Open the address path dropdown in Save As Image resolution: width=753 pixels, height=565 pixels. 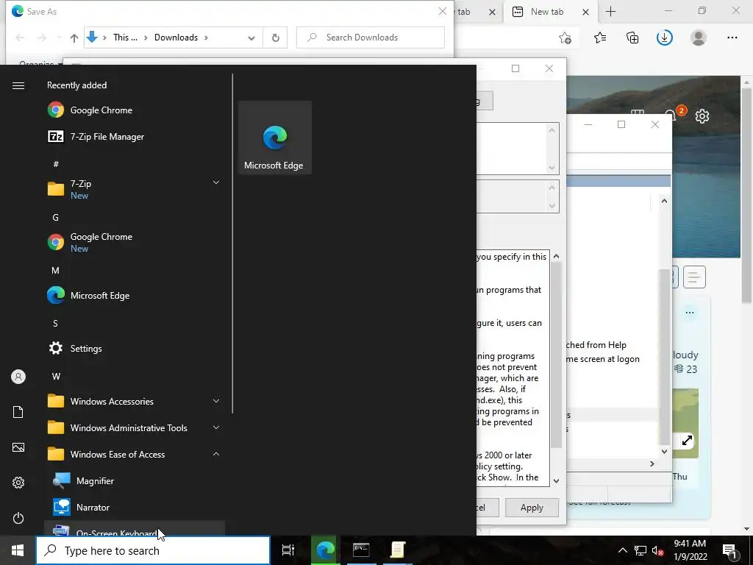251,38
